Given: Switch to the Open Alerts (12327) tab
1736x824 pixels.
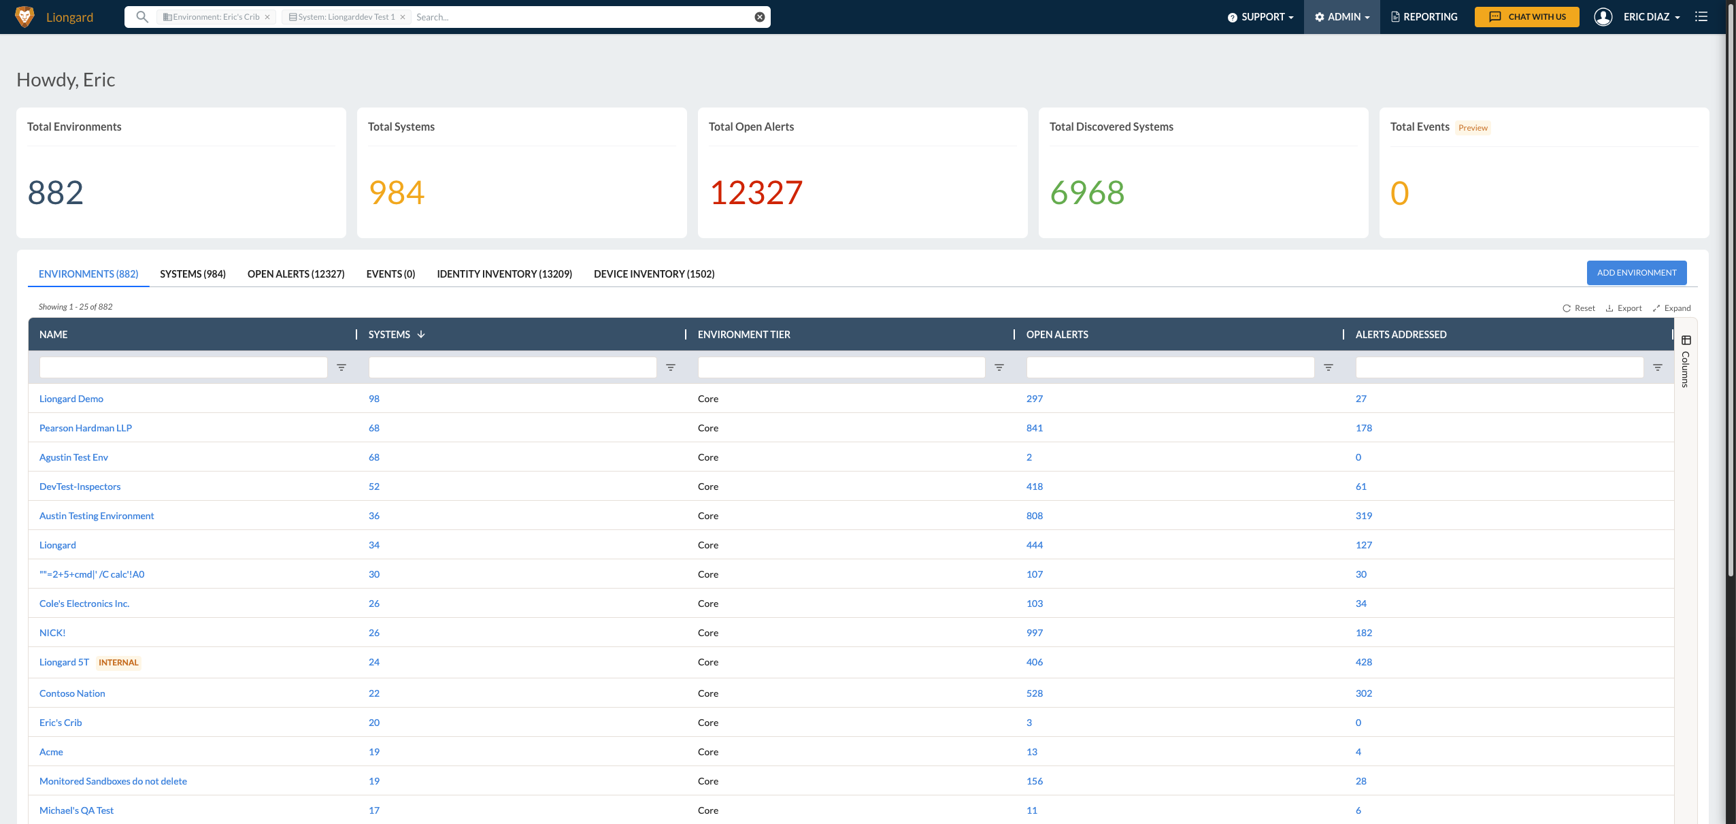Looking at the screenshot, I should pos(296,274).
